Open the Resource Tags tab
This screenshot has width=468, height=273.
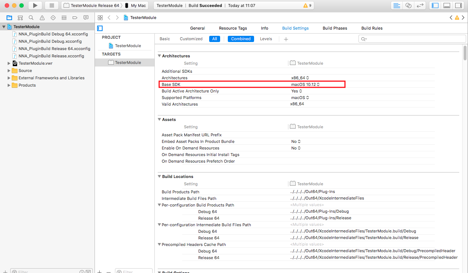coord(233,28)
